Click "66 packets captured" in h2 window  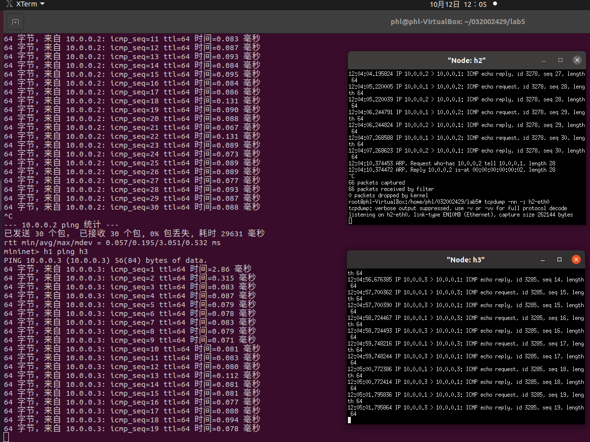point(376,183)
